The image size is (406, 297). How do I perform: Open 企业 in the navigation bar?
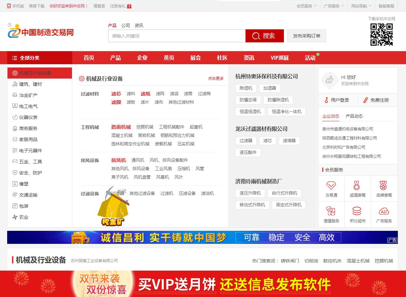click(142, 58)
